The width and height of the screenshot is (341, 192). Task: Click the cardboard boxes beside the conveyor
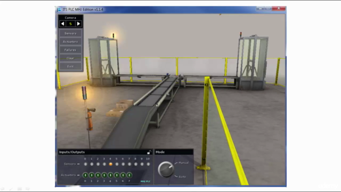point(120,108)
